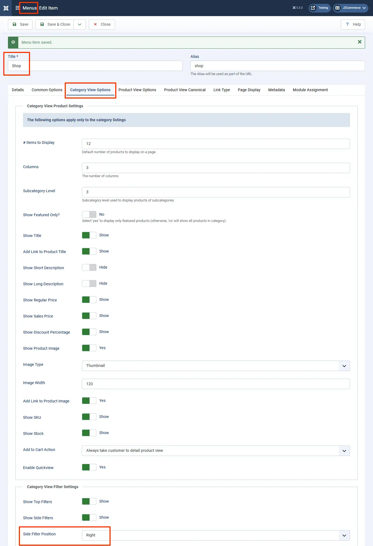
Task: Click Save & Close button
Action: coord(55,24)
